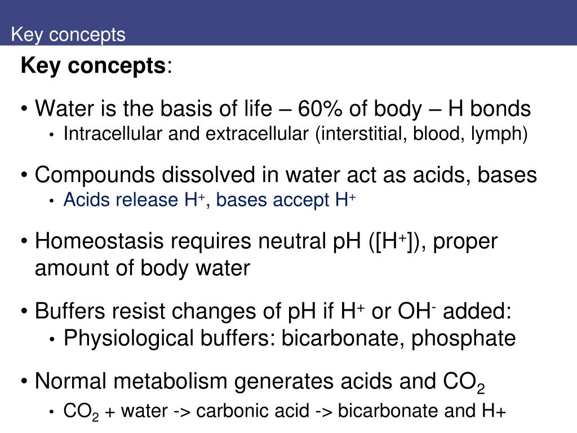Select the bold 'Key concepts:' heading
This screenshot has width=577, height=433.
[96, 66]
